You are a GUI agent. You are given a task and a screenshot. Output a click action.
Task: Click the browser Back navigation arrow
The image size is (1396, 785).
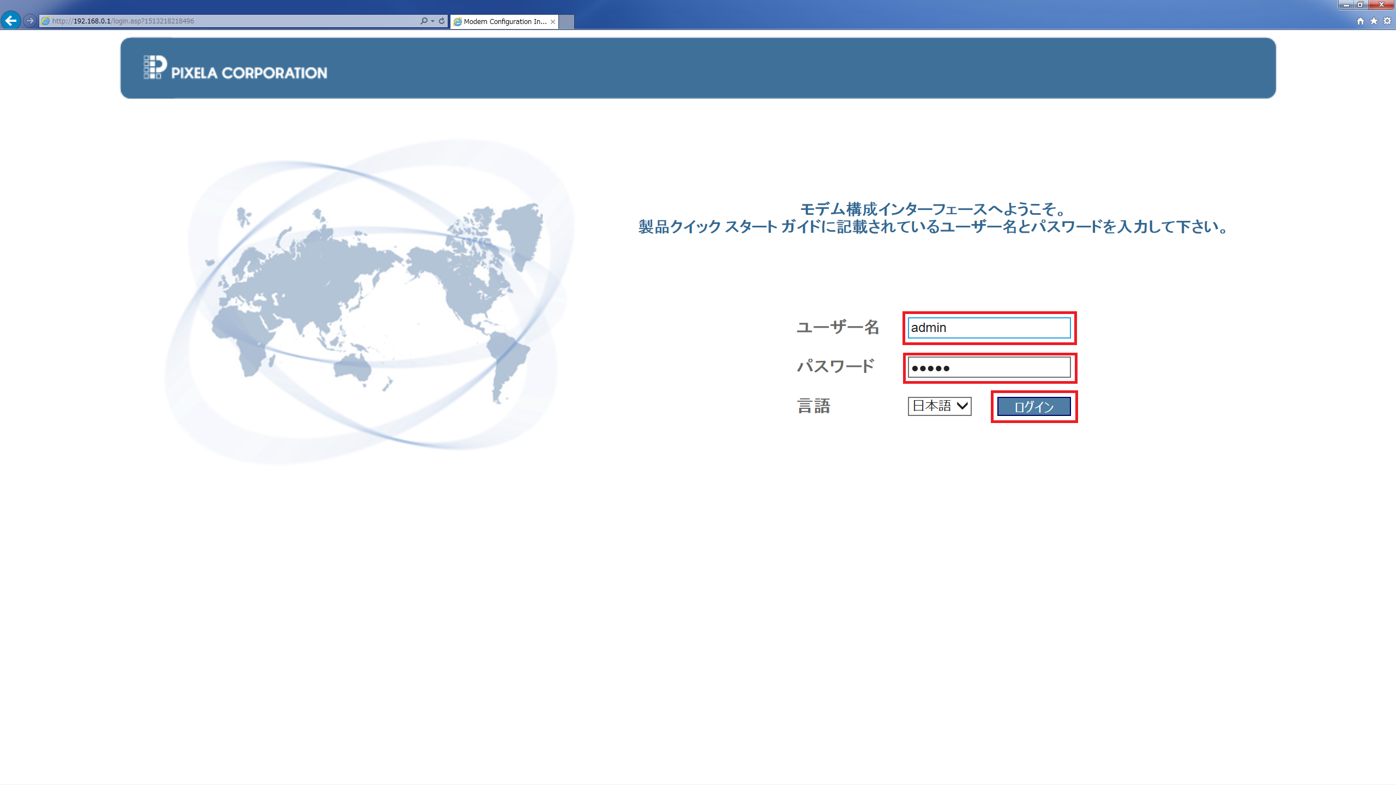click(11, 21)
